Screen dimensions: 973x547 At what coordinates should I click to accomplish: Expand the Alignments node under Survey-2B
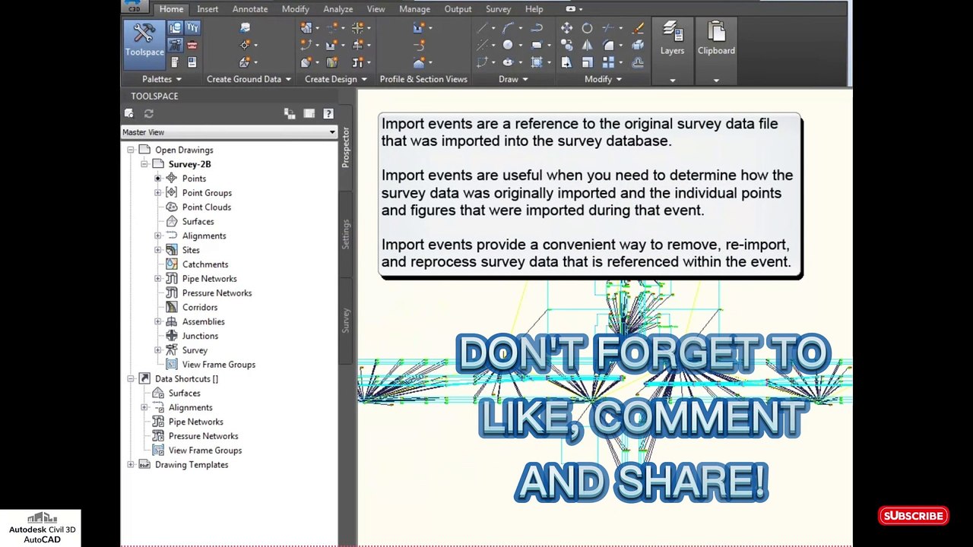pos(157,236)
